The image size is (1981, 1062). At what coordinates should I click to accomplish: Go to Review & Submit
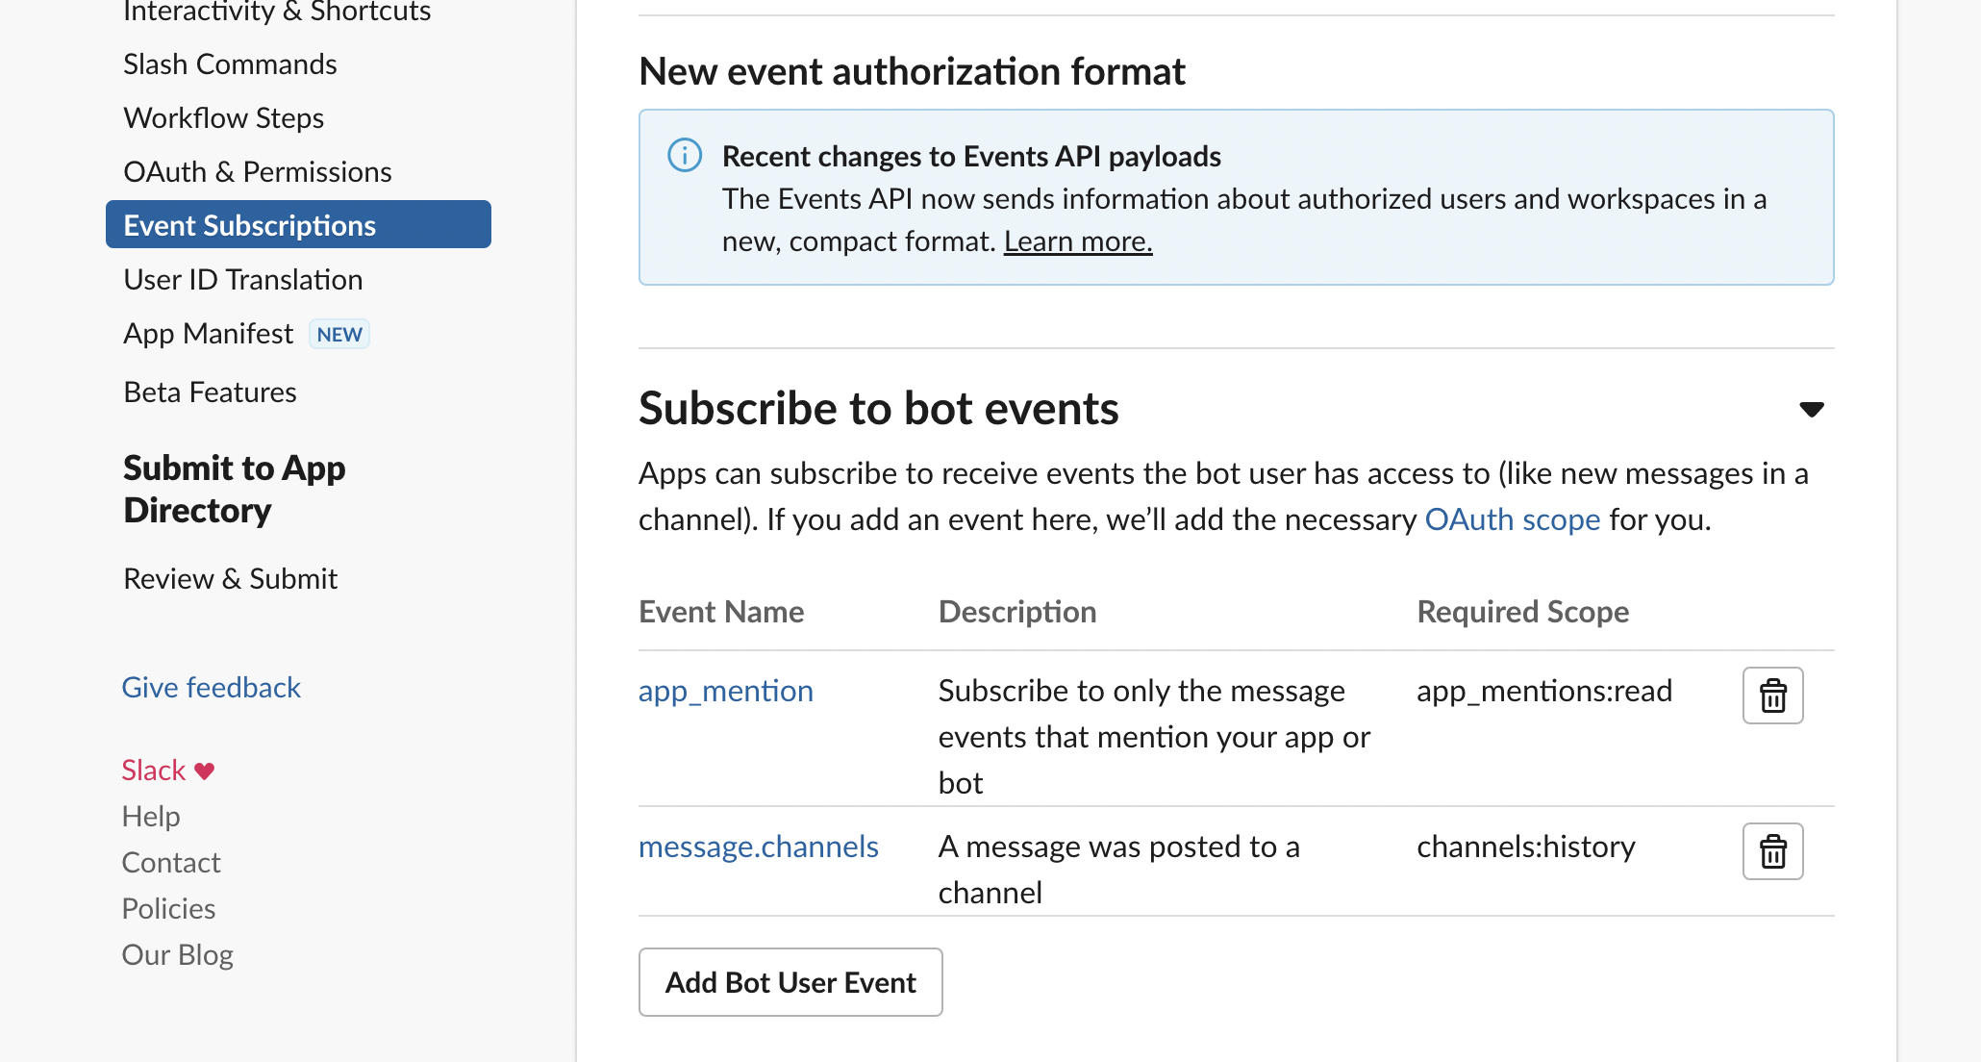[231, 578]
